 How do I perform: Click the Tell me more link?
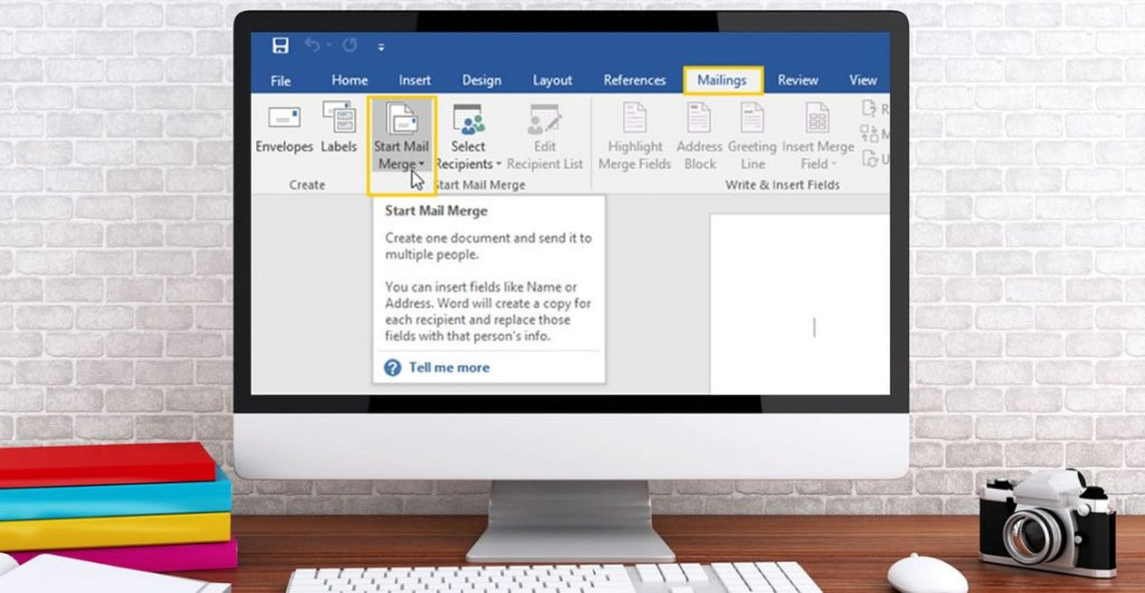pyautogui.click(x=449, y=367)
